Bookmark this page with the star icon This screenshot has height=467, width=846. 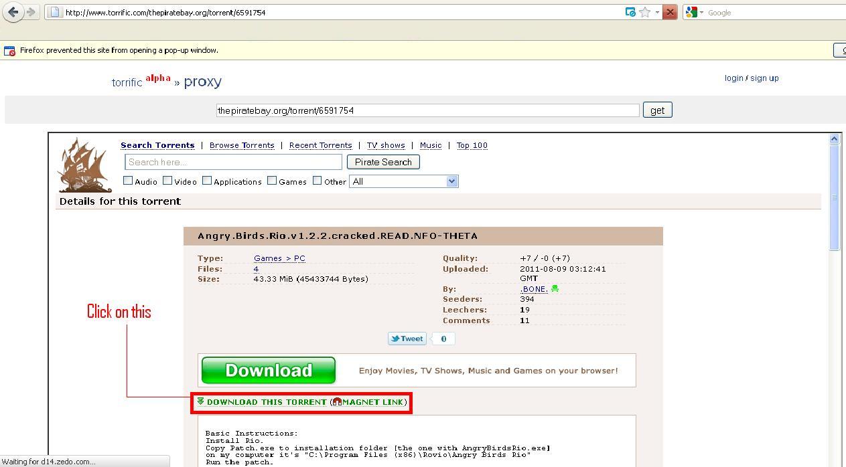point(644,12)
